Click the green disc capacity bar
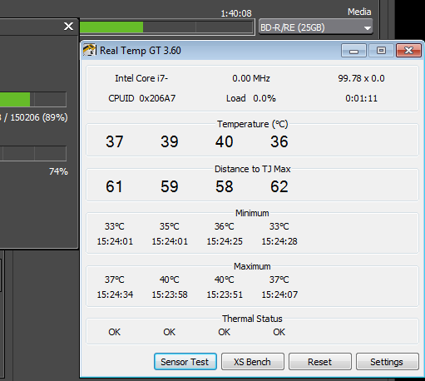The height and width of the screenshot is (381, 425). tap(166, 27)
